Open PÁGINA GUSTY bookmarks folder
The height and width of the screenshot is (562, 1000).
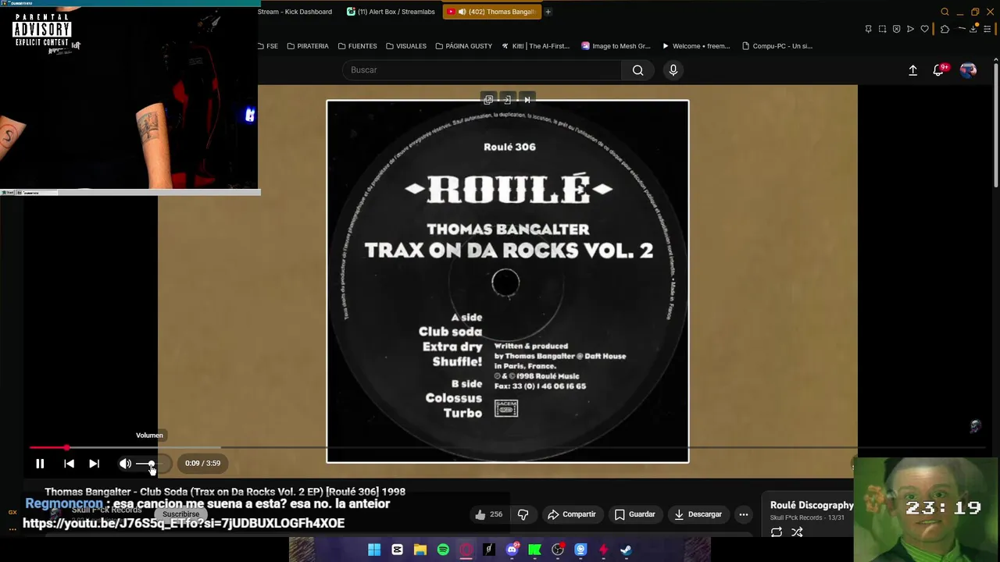tap(464, 46)
